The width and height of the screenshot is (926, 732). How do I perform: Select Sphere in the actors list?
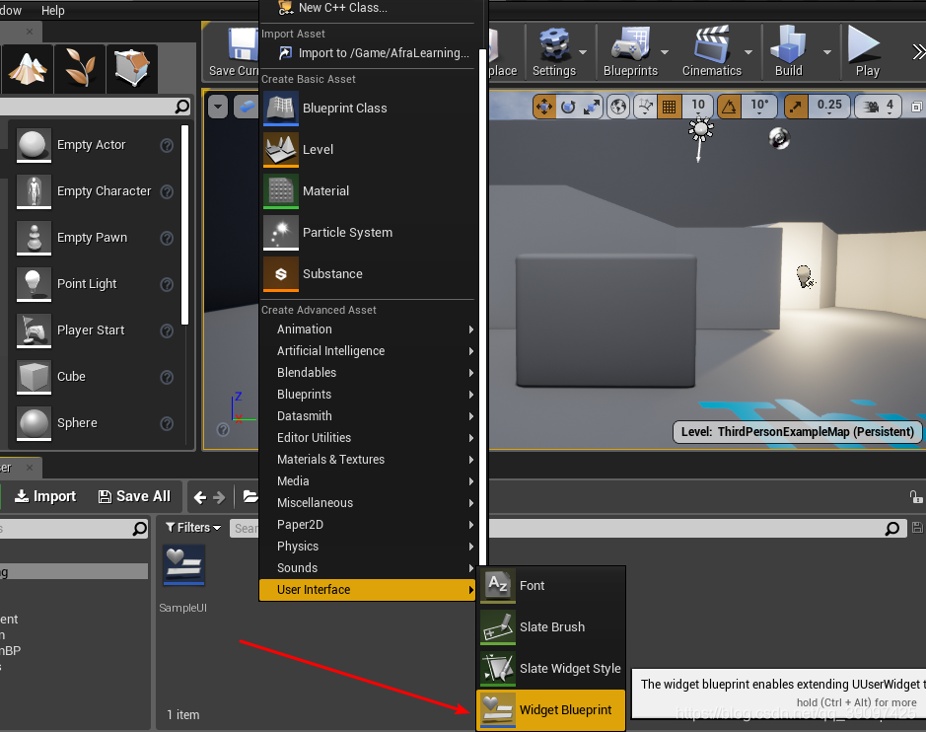pyautogui.click(x=95, y=423)
